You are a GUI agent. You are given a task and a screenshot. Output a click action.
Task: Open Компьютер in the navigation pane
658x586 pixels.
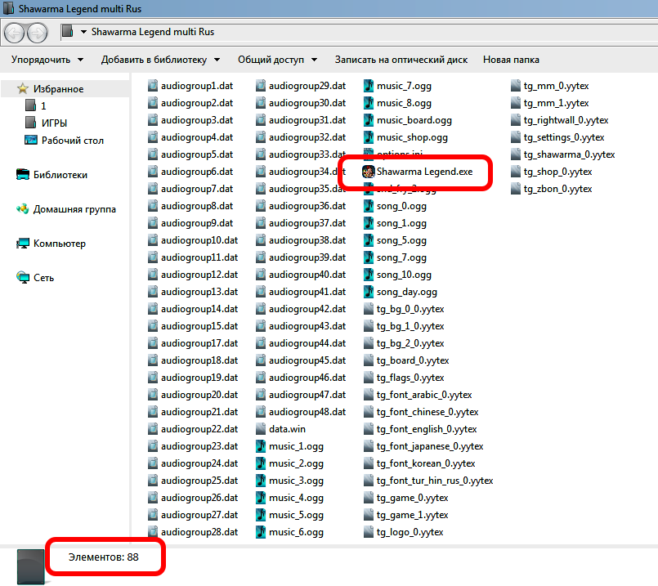59,244
